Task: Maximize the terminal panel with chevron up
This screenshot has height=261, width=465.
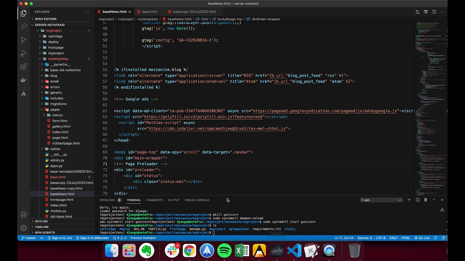Action: click(434, 200)
